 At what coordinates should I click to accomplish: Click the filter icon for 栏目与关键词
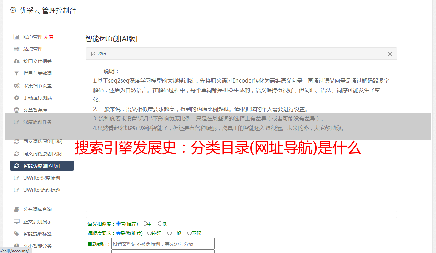(x=16, y=73)
